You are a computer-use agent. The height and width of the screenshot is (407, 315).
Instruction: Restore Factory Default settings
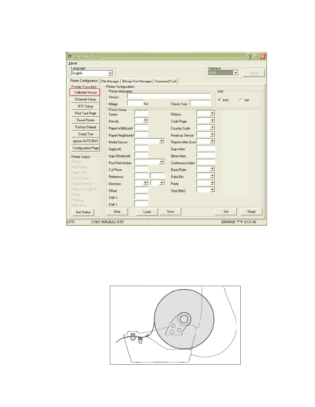coord(85,127)
